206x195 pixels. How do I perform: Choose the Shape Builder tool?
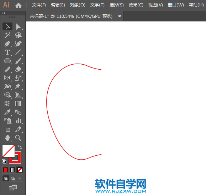coord(7,95)
